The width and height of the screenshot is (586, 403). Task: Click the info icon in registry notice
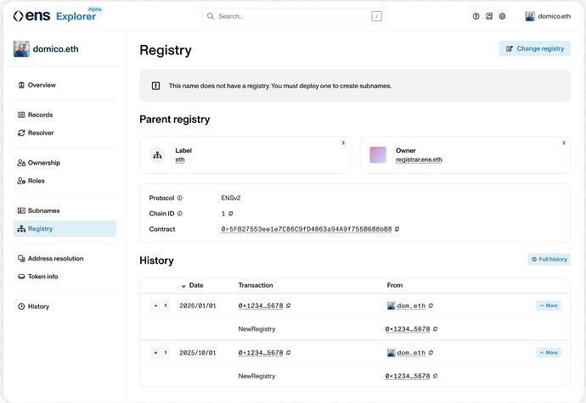pos(156,86)
